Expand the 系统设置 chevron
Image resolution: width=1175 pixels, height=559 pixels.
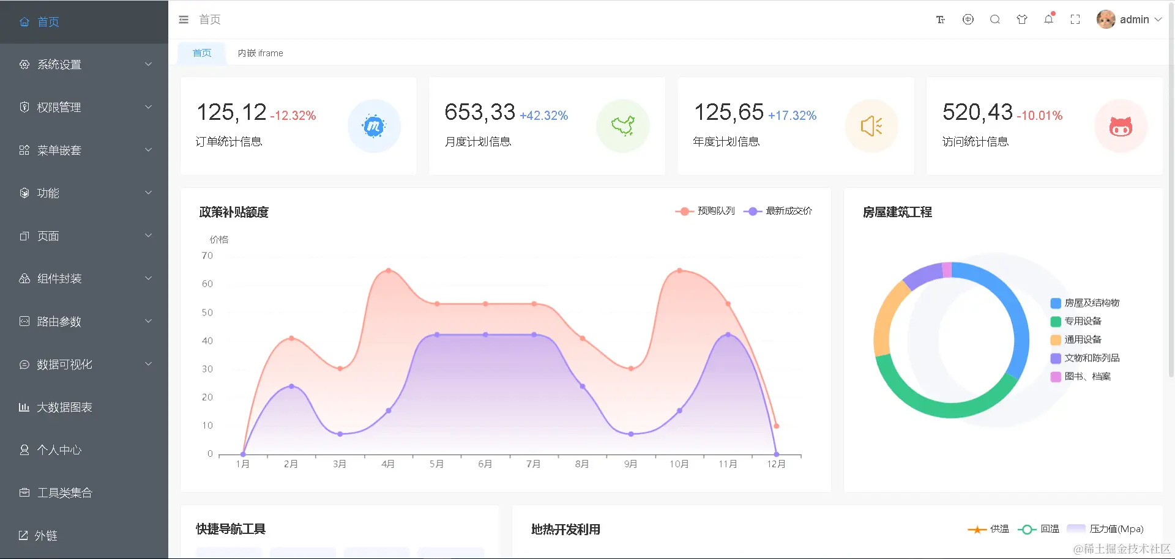coord(148,64)
